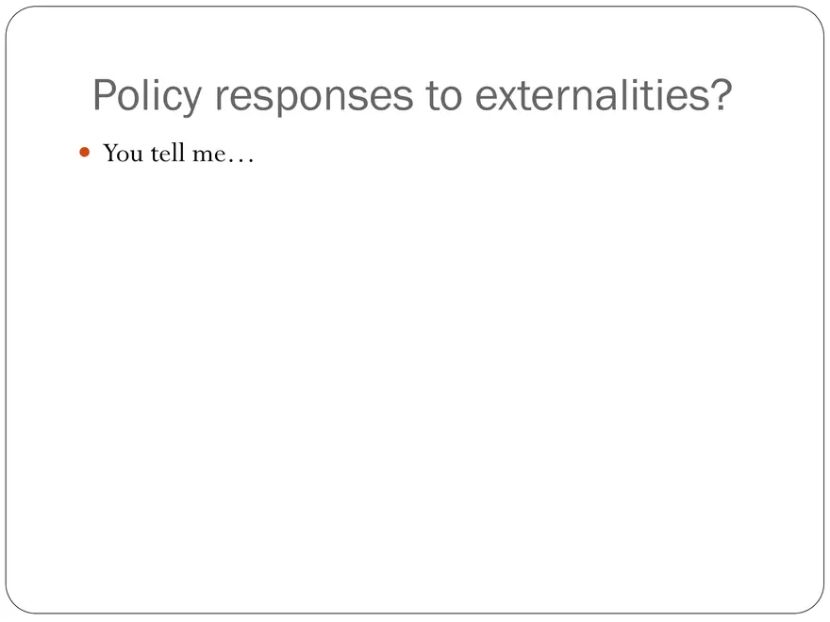Click empty space above the slide title

[x=415, y=38]
